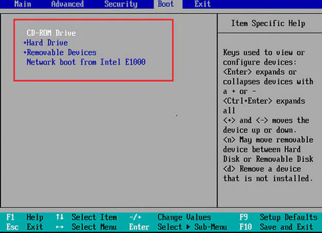The height and width of the screenshot is (233, 322).
Task: Expand Hard Drive using its plus sign
Action: (25, 43)
